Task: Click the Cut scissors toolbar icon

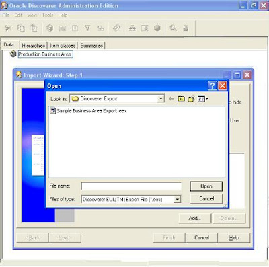Action: (x=9, y=28)
